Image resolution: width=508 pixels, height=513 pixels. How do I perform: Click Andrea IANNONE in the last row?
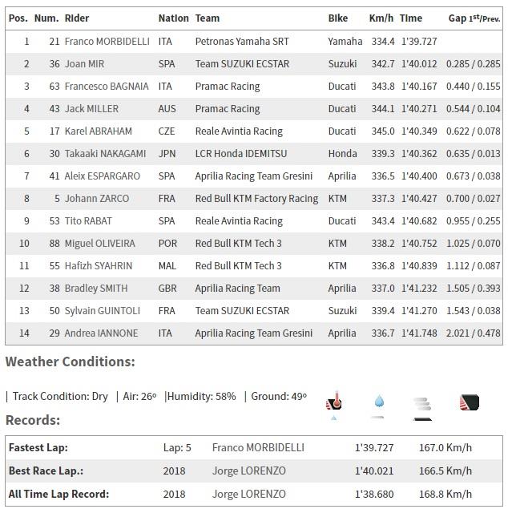(101, 333)
